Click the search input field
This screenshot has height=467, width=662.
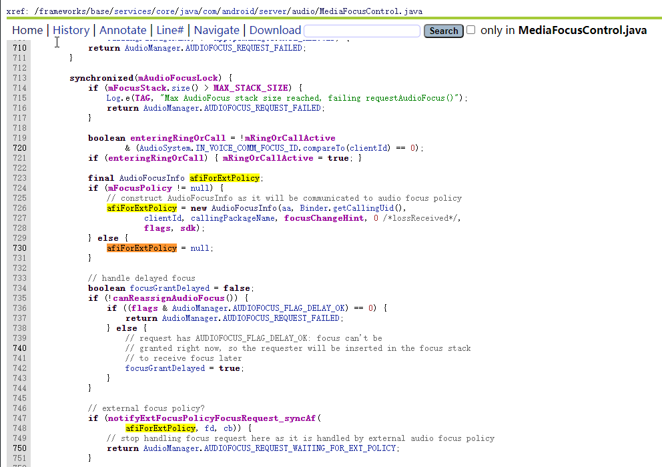[x=362, y=31]
